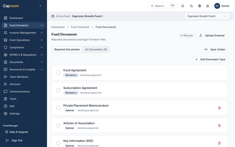Switch to the All Documents tab
Viewport: 235px width, 147px height.
(96, 49)
